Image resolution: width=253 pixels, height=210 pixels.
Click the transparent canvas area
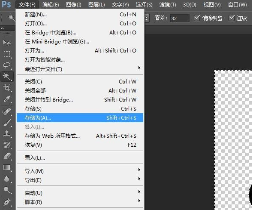[233, 139]
